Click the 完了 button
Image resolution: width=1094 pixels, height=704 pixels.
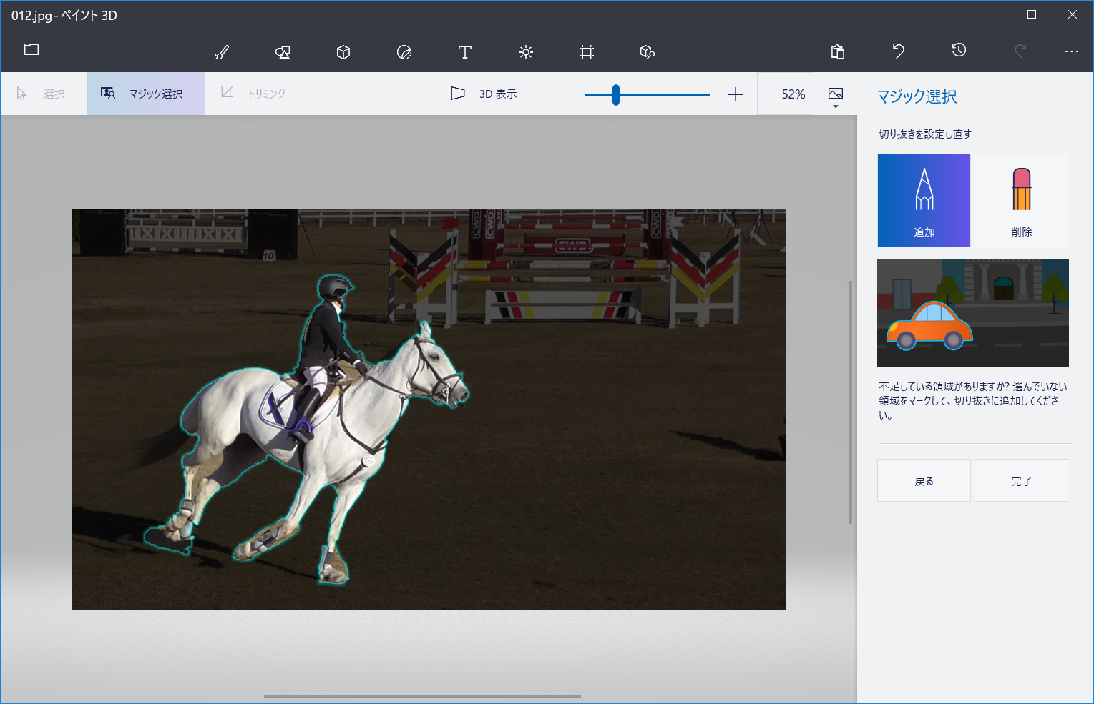1021,480
